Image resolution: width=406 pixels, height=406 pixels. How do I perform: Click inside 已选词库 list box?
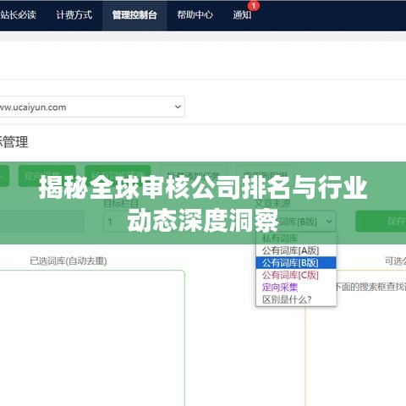click(x=92, y=338)
